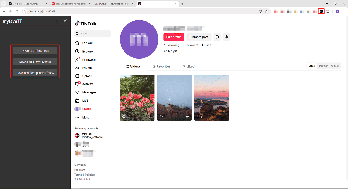Image resolution: width=348 pixels, height=189 pixels.
Task: Click the large purple profile avatar
Action: (139, 39)
